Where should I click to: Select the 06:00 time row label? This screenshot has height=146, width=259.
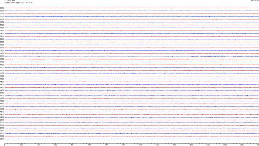click(2, 42)
